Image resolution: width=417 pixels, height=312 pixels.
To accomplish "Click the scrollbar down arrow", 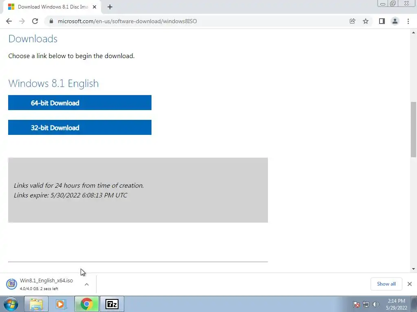I will pyautogui.click(x=413, y=269).
